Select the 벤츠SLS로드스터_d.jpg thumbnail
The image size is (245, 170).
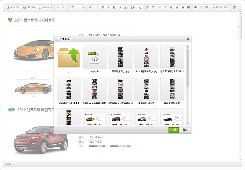[94, 89]
